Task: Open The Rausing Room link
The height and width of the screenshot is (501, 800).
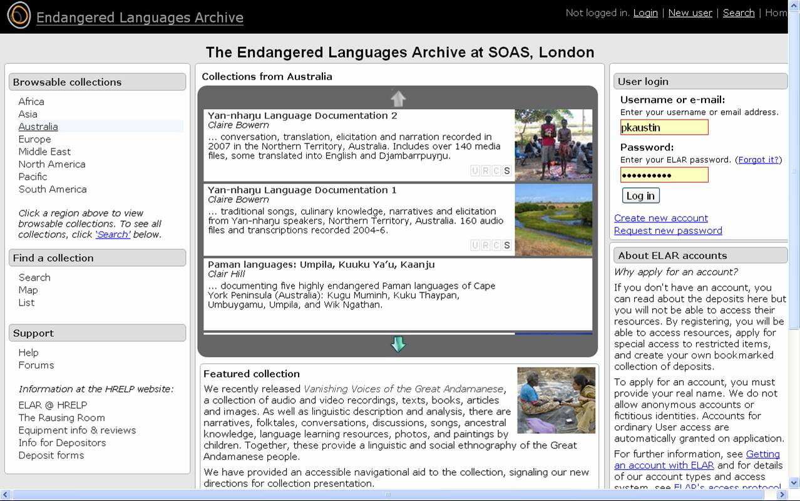Action: click(61, 418)
